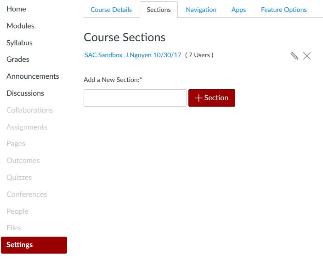This screenshot has height=260, width=323.
Task: Click the + Section button
Action: point(212,98)
